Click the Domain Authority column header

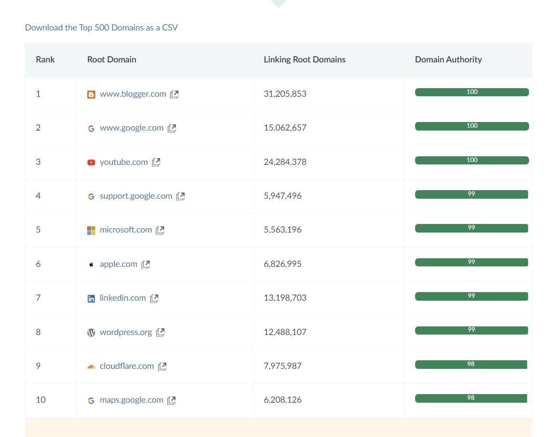[x=448, y=59]
